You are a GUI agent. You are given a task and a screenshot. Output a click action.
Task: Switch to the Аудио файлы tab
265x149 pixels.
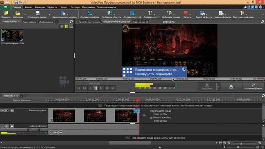tap(29, 22)
